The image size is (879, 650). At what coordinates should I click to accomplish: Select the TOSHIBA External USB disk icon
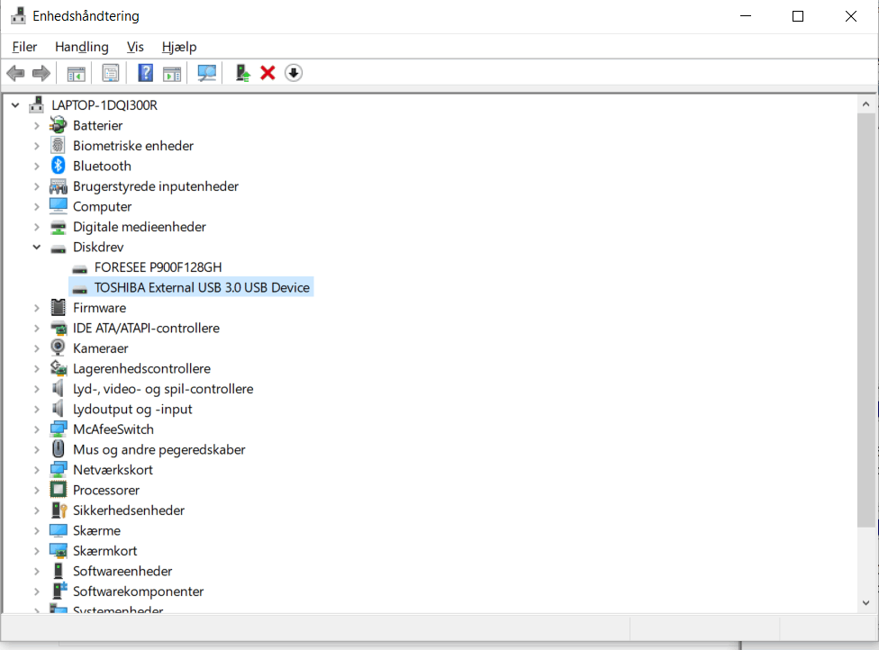pos(79,289)
